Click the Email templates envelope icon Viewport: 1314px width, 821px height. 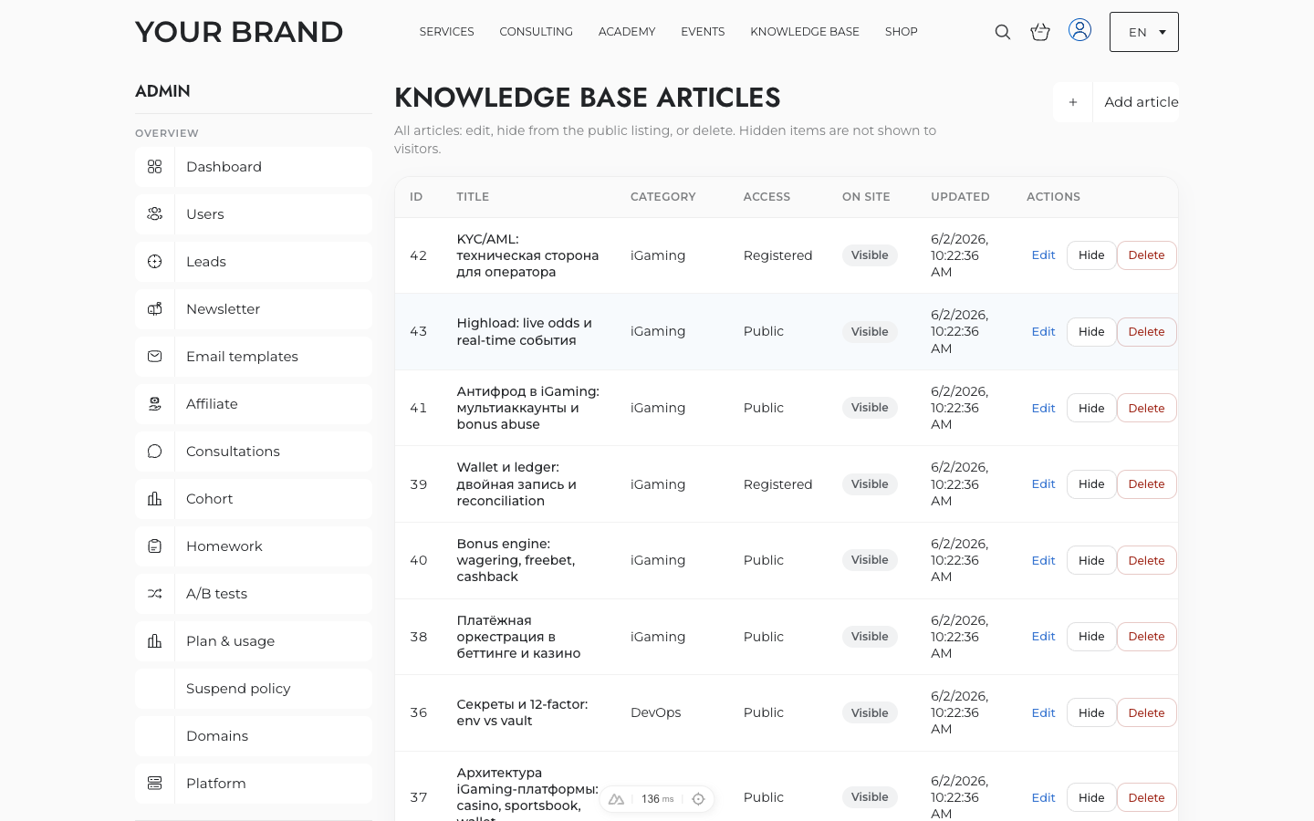155,357
